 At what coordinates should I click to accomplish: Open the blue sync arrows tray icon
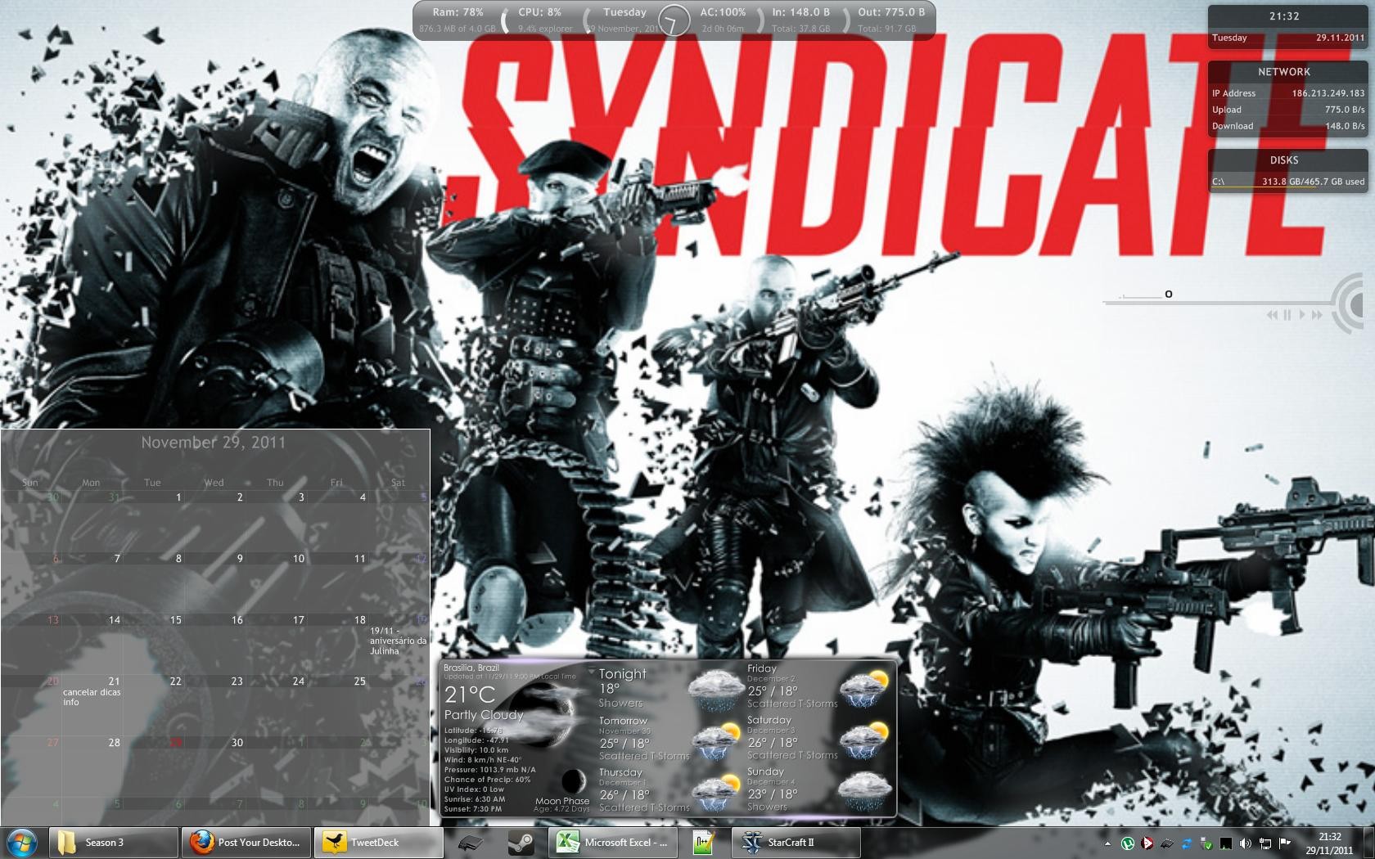point(1186,843)
